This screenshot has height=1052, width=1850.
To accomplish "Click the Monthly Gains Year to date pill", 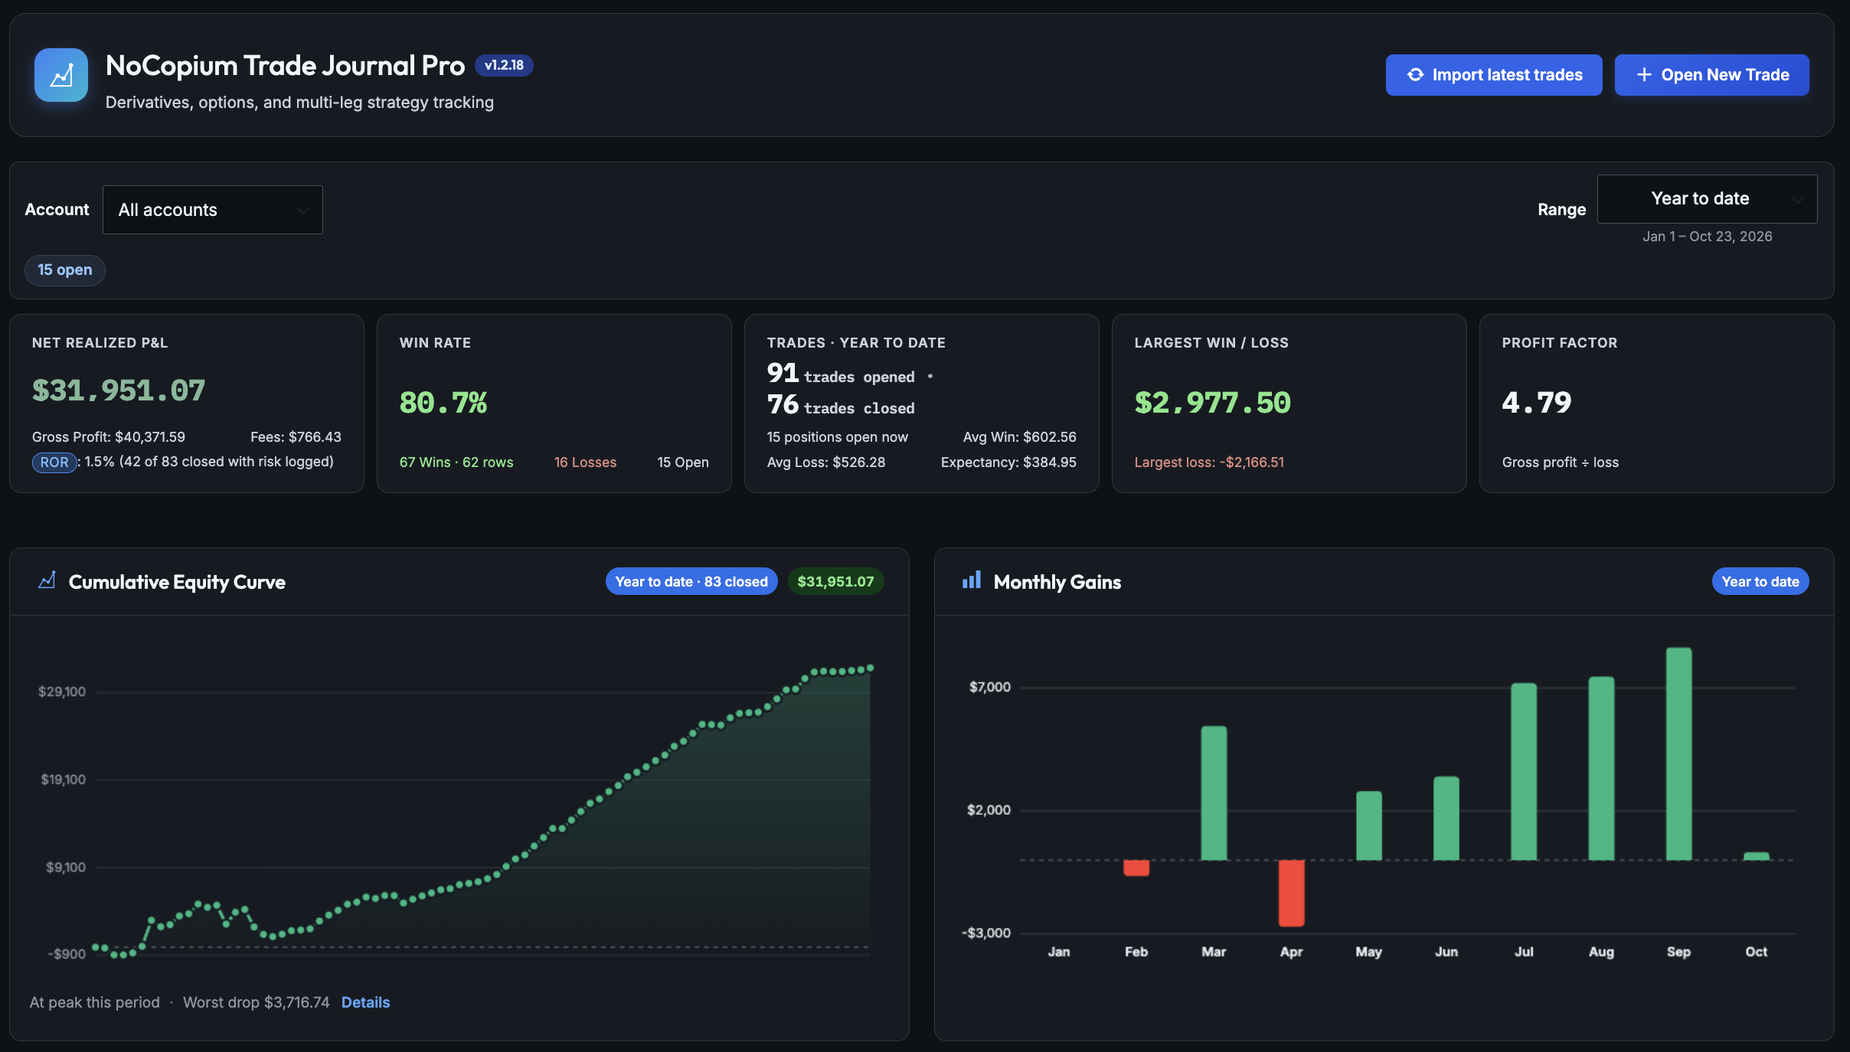I will (1760, 582).
